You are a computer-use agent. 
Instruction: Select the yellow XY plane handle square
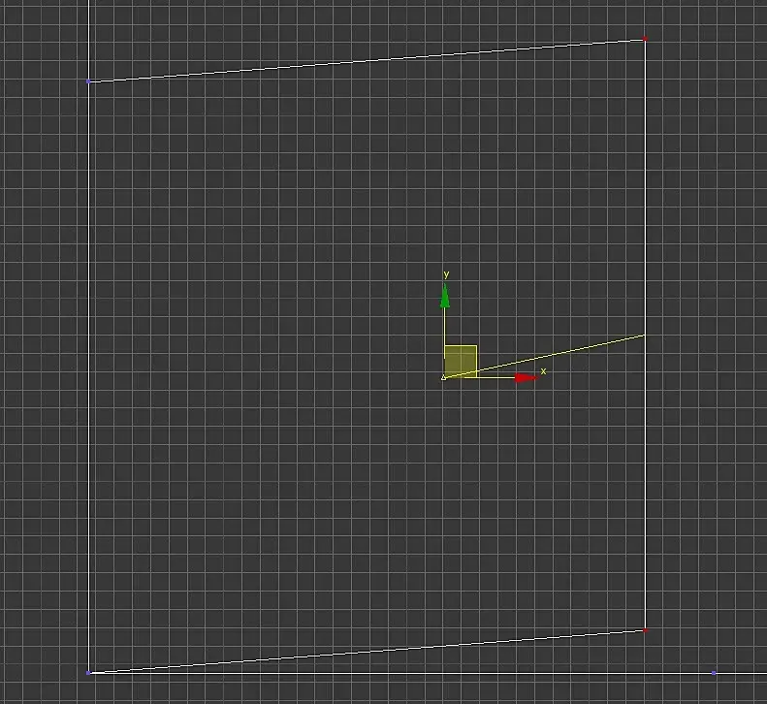coord(461,361)
